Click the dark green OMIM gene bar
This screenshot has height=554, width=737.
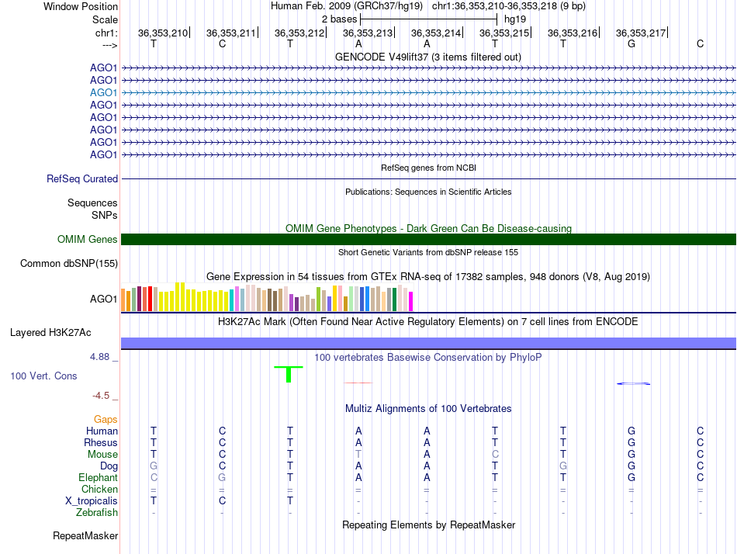pos(428,240)
